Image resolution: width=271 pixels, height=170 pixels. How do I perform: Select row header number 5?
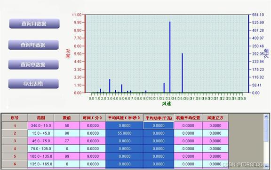pos(15,156)
